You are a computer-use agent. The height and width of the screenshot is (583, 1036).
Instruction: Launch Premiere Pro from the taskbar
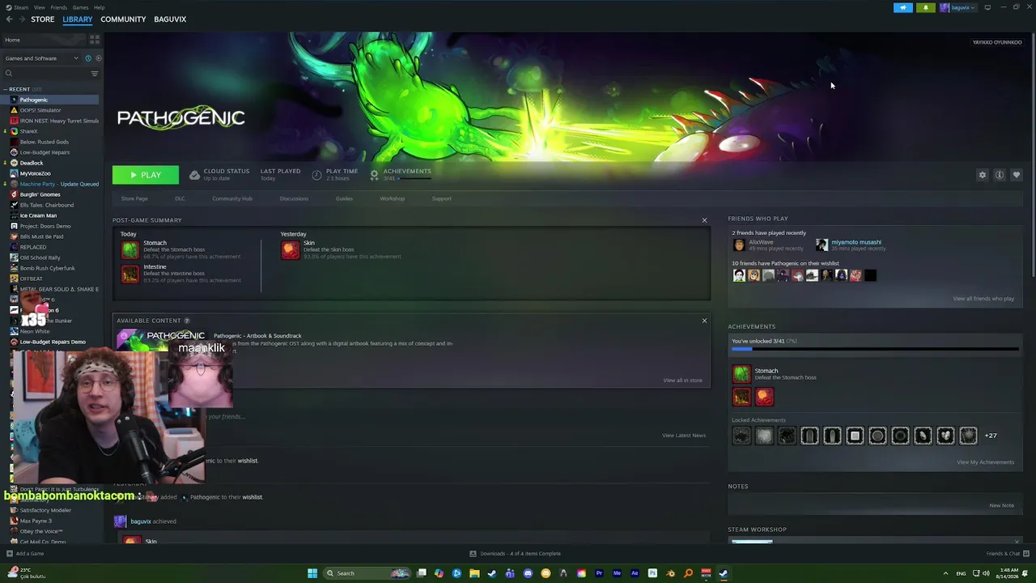(599, 573)
